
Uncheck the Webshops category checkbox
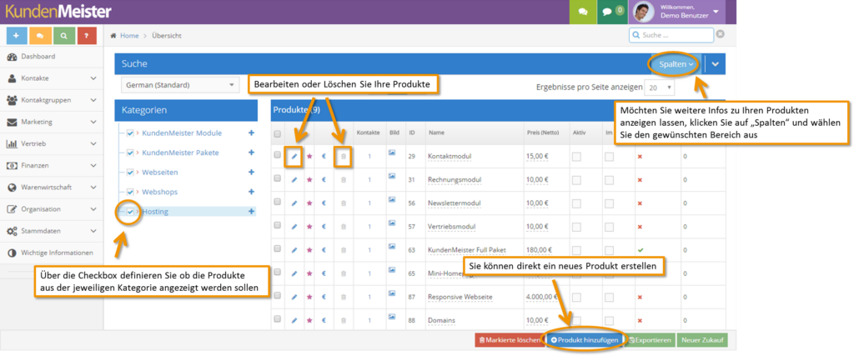(130, 192)
